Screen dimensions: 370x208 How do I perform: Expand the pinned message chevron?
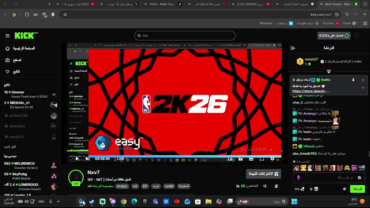pos(363,88)
